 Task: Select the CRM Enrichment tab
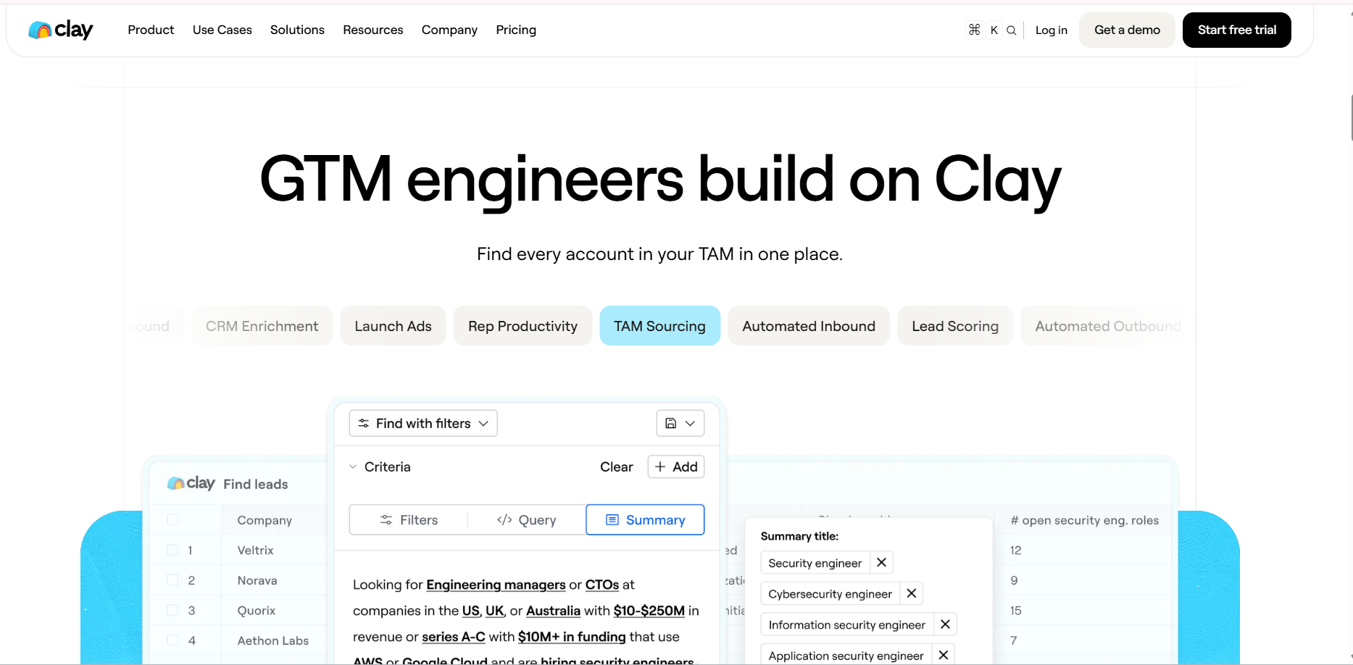[x=262, y=326]
